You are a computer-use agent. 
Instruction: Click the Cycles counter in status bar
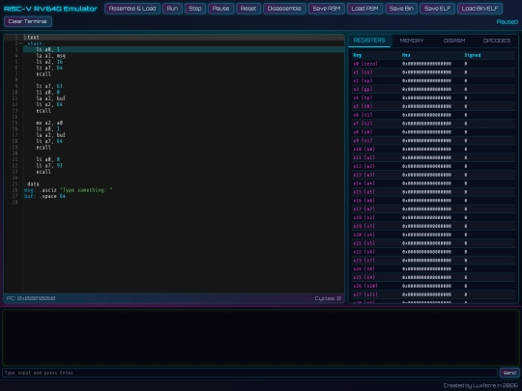(328, 298)
